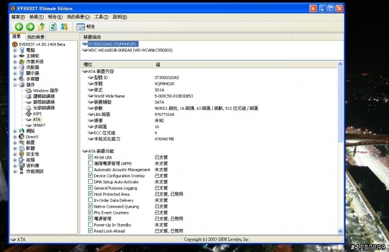Toggle the Device Configuration Overlay checkbox
Viewport: 389px width, 252px height.
point(91,175)
